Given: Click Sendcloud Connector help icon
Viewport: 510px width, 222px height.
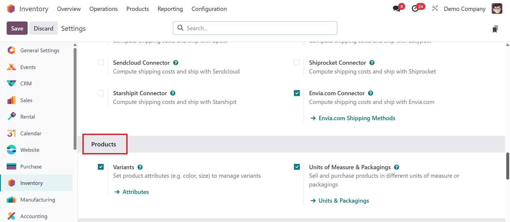Looking at the screenshot, I should coord(176,63).
